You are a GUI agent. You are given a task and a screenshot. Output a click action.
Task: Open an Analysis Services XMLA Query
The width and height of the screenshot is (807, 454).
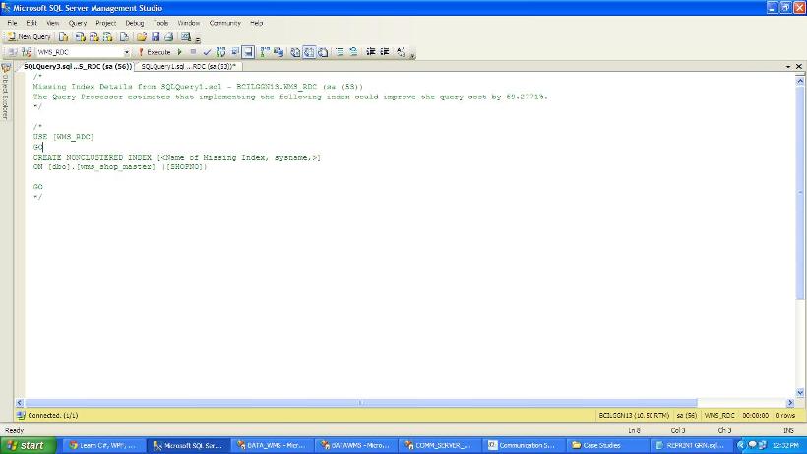click(107, 37)
